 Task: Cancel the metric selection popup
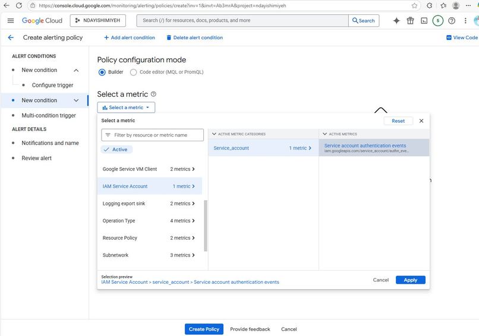(x=380, y=280)
